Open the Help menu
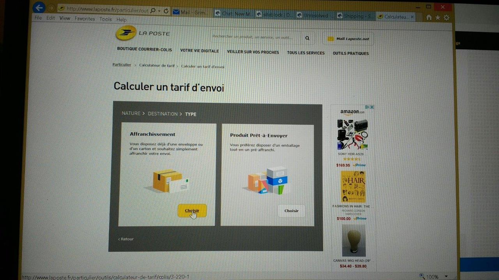Image resolution: width=499 pixels, height=280 pixels. pos(121,19)
